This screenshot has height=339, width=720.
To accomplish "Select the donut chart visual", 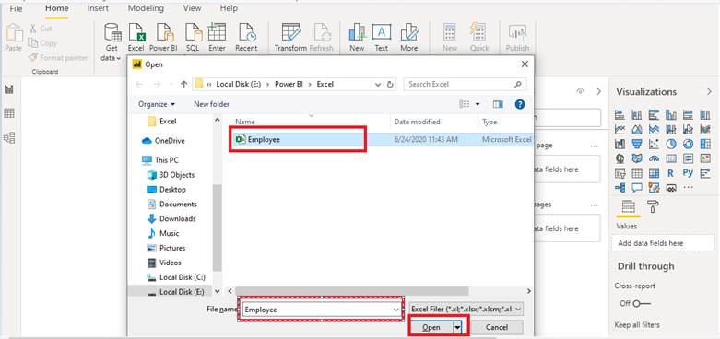I will (x=688, y=144).
